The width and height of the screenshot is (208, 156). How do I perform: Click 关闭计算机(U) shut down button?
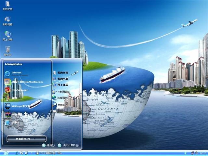tap(68, 145)
